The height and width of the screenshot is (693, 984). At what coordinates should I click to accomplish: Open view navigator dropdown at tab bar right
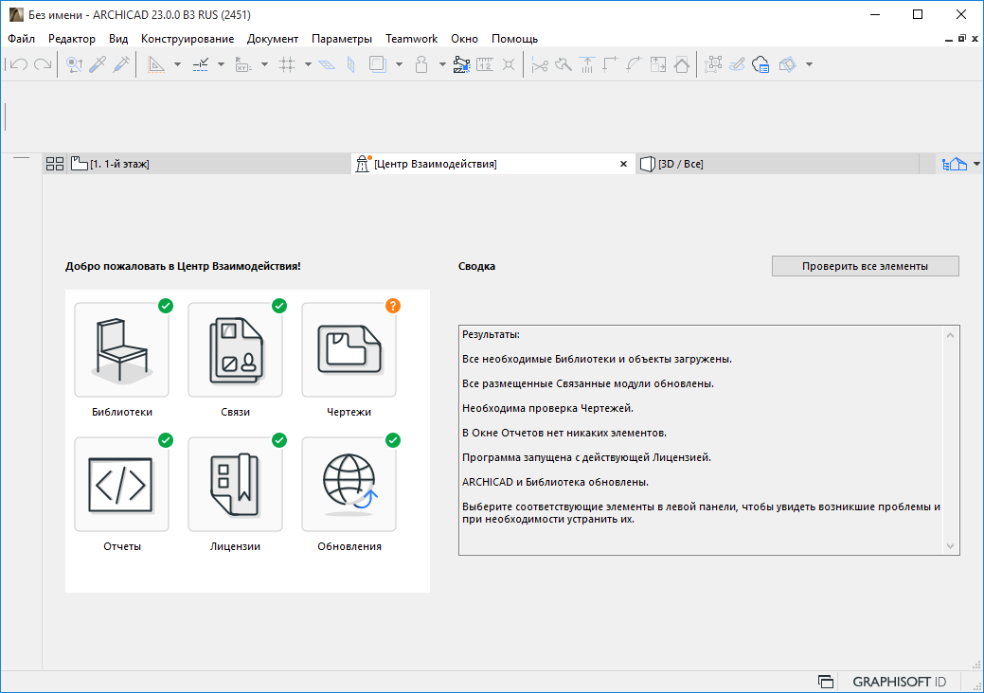coord(976,165)
